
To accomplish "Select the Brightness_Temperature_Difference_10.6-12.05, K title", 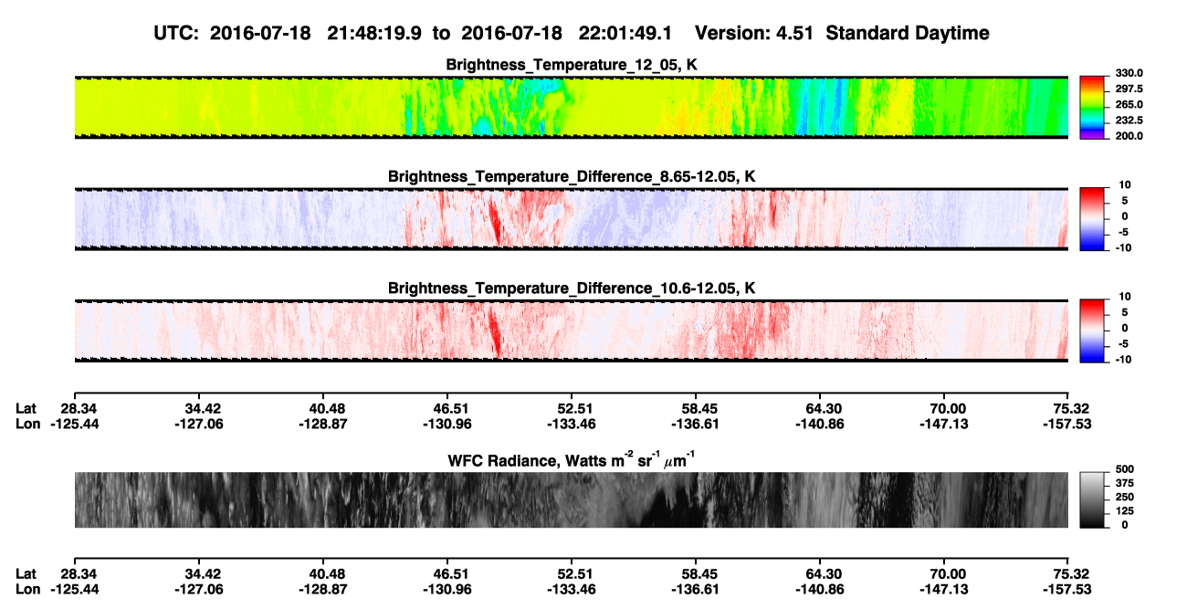I will tap(572, 288).
